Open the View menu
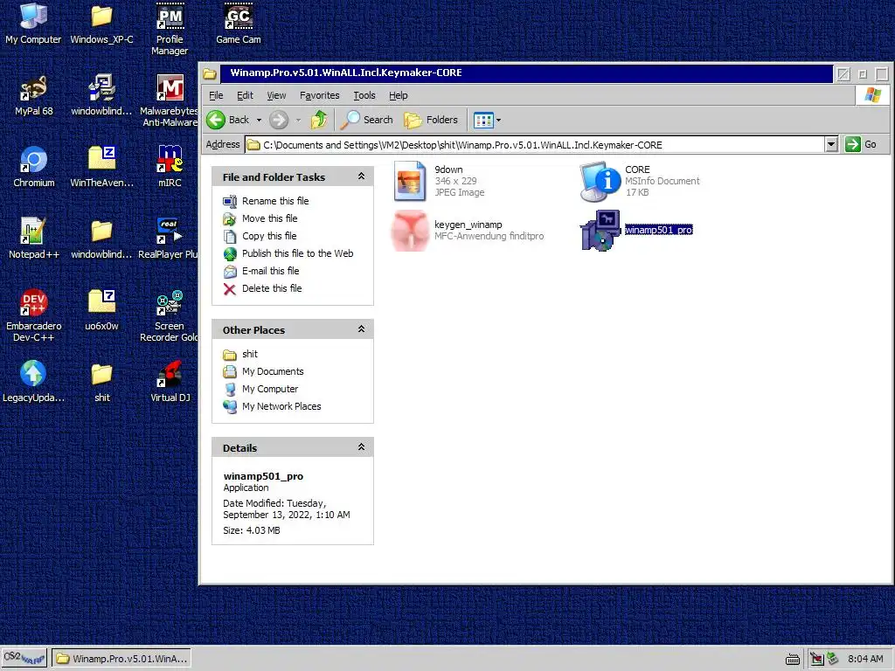The width and height of the screenshot is (895, 671). coord(276,95)
